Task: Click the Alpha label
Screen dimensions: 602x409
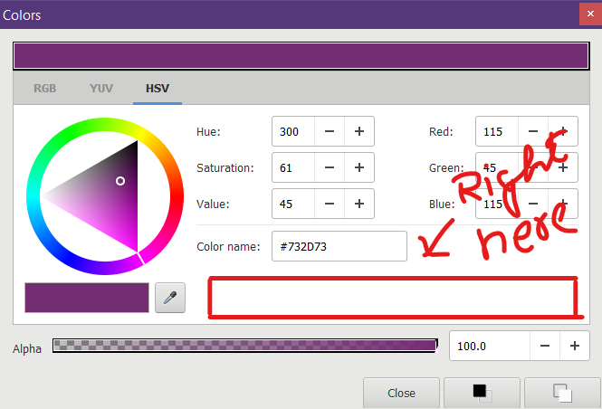Action: (x=27, y=348)
